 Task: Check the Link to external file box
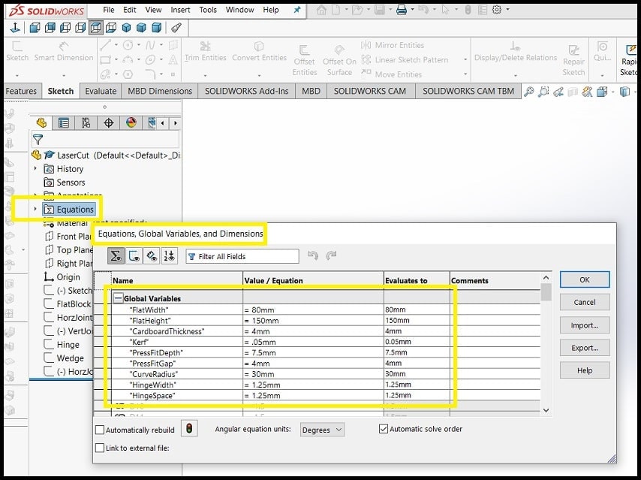pyautogui.click(x=100, y=448)
